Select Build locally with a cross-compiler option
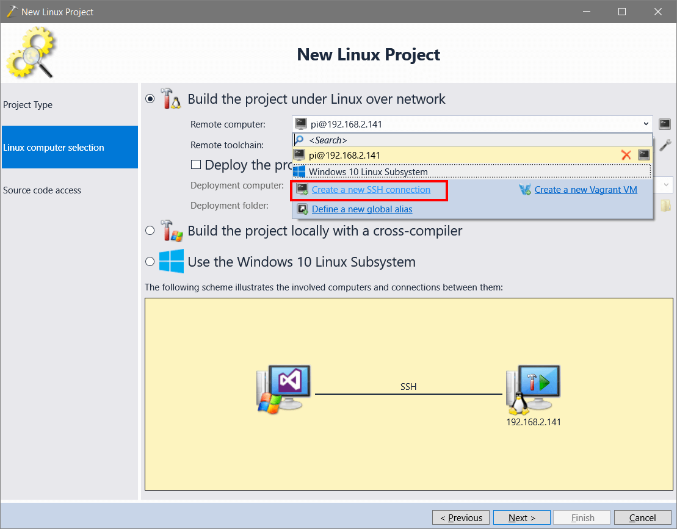The height and width of the screenshot is (529, 677). 150,231
